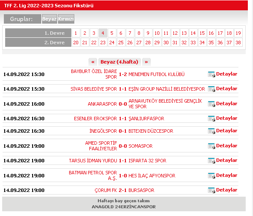The width and height of the screenshot is (253, 216).
Task: Click team EŞİN GROUP NAZİLLİ BELEDİYESPOR
Action: [167, 89]
